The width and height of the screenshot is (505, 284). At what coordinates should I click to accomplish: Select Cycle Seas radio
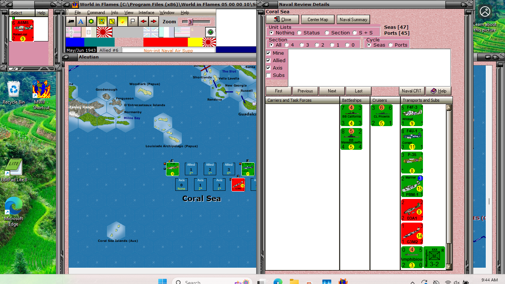pos(369,45)
